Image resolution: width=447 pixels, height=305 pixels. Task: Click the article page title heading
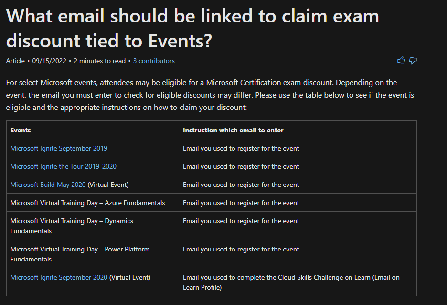click(x=192, y=28)
